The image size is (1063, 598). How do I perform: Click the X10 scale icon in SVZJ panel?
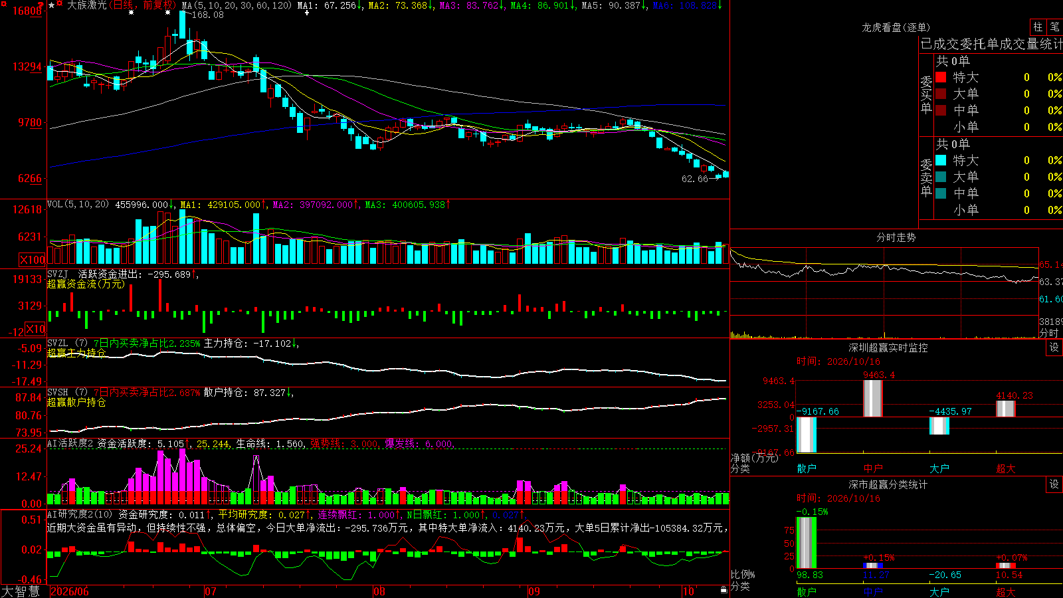[35, 329]
